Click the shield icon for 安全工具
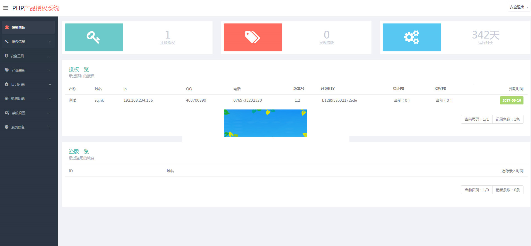This screenshot has height=246, width=531. pyautogui.click(x=6, y=56)
